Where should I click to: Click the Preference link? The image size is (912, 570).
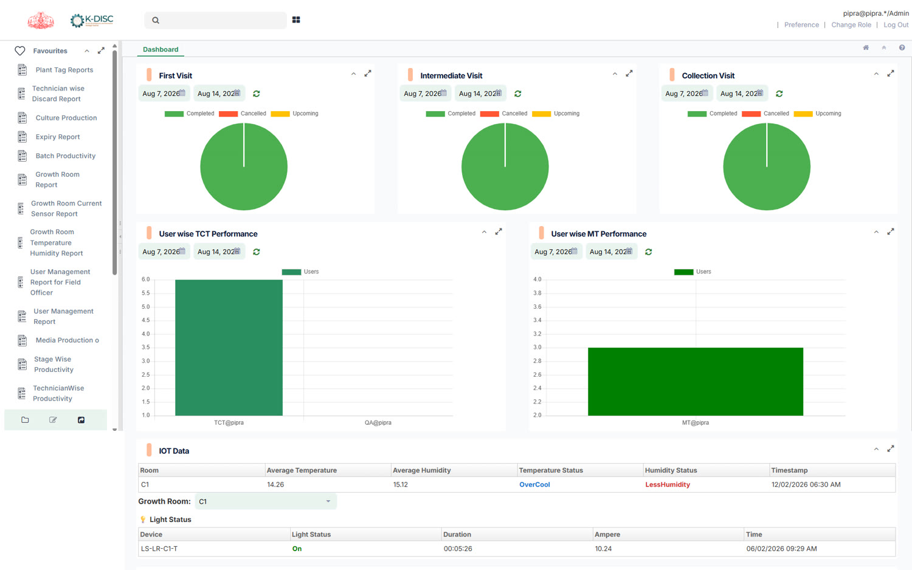click(801, 25)
